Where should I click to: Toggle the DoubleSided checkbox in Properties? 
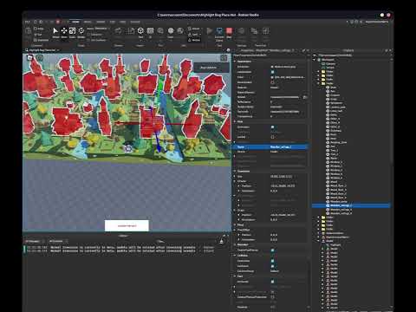point(272,82)
